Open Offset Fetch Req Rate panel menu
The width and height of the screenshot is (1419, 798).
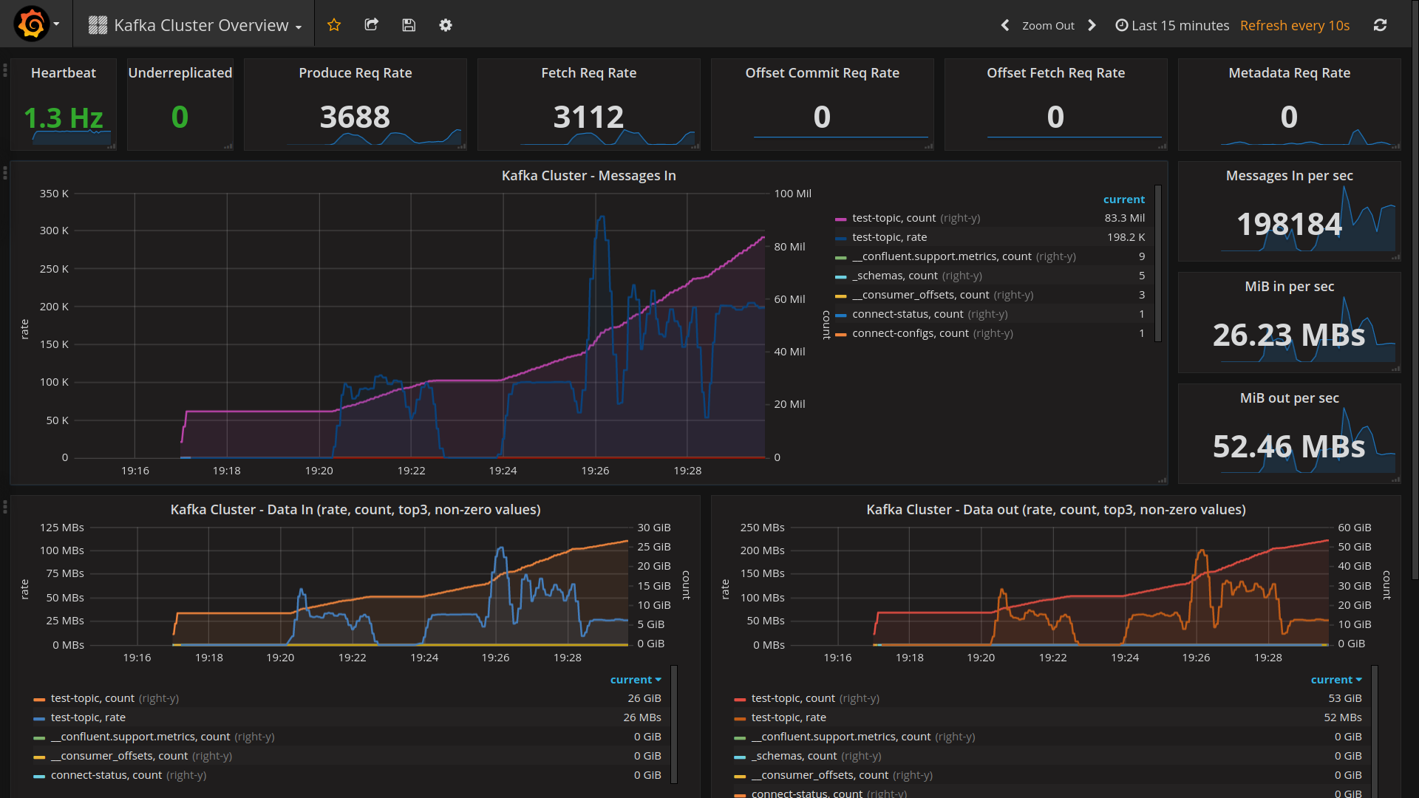[x=1056, y=72]
